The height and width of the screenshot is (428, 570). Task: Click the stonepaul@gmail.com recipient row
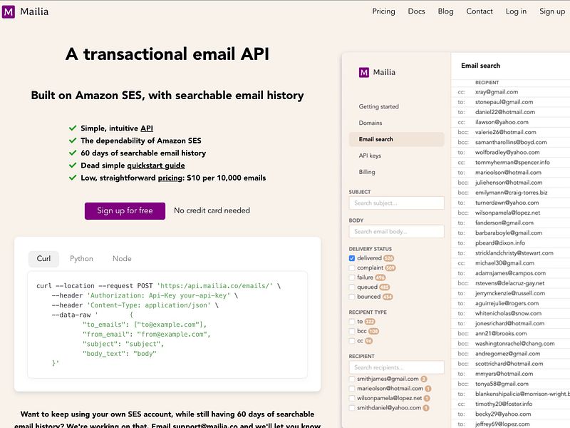tap(510, 102)
